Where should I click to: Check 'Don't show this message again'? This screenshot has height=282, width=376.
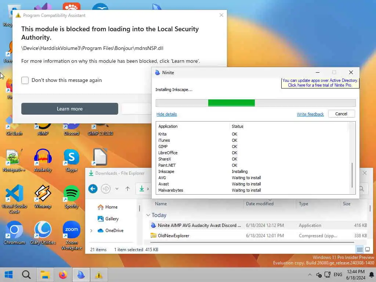click(25, 80)
